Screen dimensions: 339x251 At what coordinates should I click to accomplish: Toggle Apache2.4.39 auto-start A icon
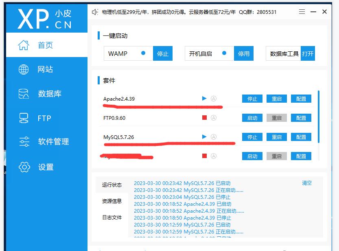click(x=214, y=99)
